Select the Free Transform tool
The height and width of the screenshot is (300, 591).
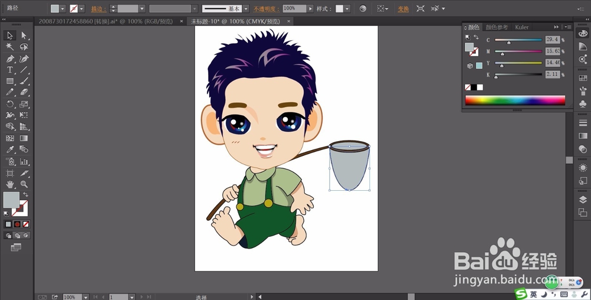pyautogui.click(x=24, y=115)
